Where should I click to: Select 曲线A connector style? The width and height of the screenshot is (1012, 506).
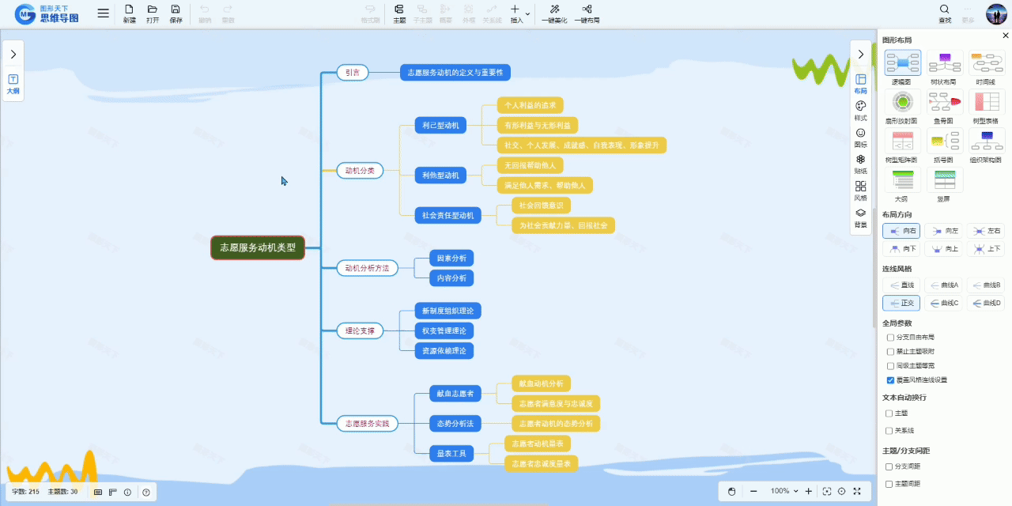[943, 285]
